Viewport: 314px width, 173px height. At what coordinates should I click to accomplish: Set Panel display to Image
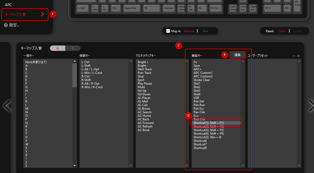(297, 31)
